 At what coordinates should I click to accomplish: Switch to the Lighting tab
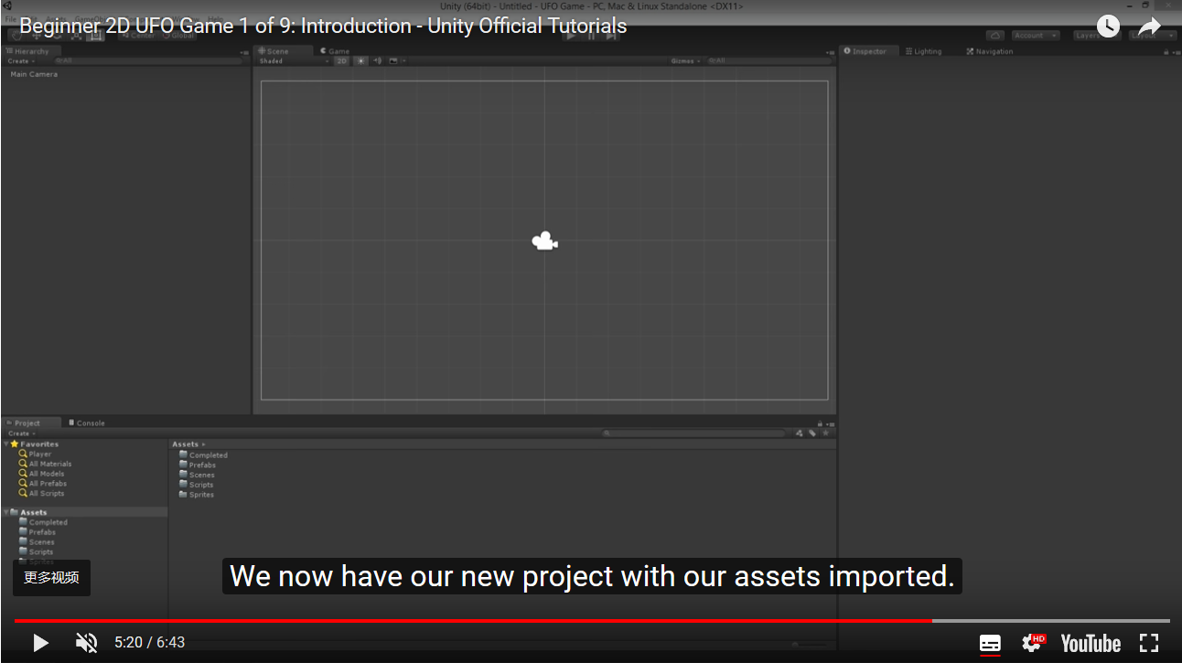pos(924,51)
